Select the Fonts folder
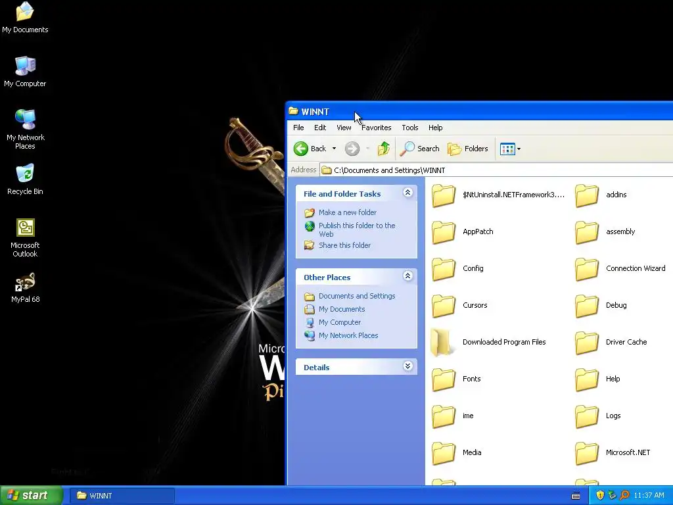This screenshot has width=673, height=505. point(456,379)
